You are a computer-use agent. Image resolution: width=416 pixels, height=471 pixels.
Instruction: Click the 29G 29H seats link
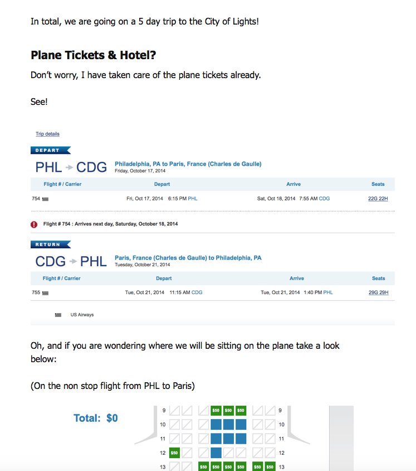click(x=378, y=292)
